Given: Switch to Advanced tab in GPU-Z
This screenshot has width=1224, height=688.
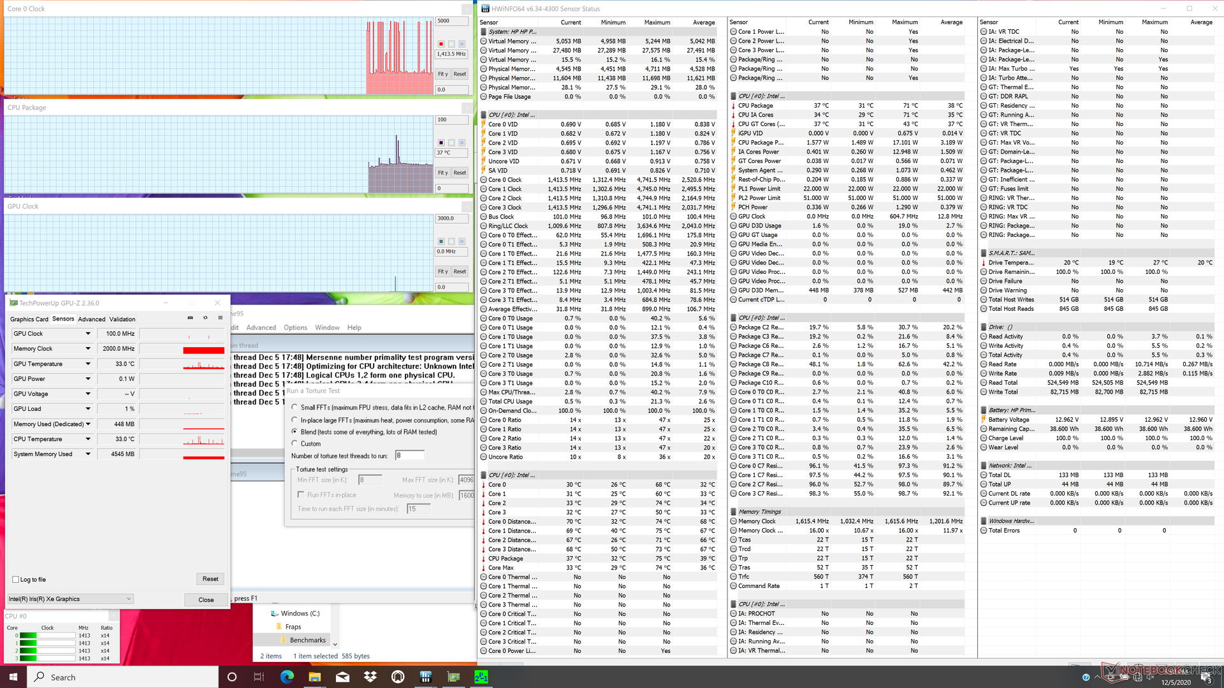Looking at the screenshot, I should 92,319.
